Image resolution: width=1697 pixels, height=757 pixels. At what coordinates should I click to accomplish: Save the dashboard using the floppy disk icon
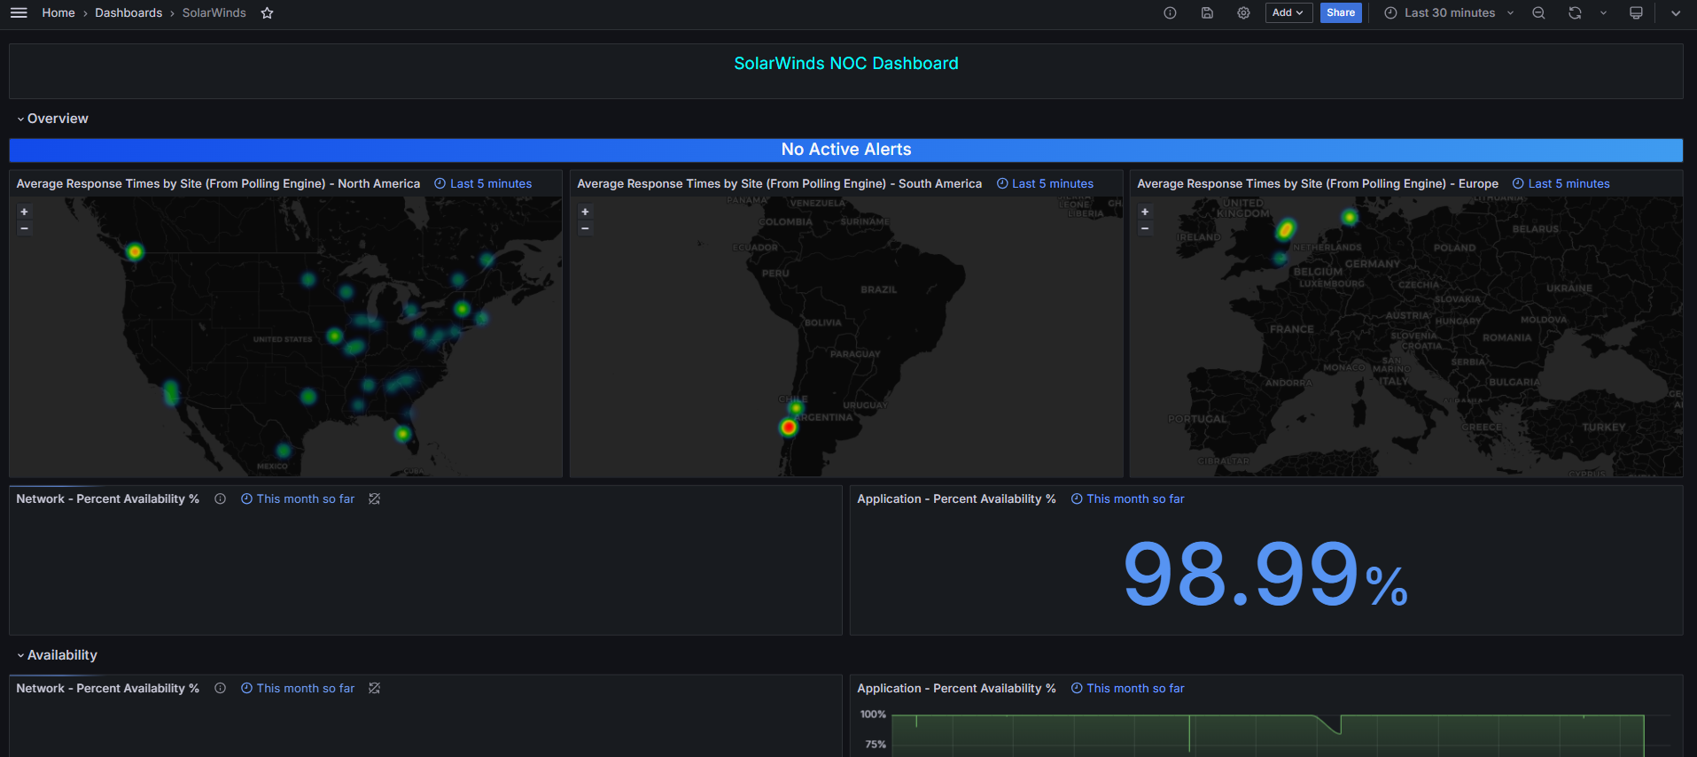pos(1207,13)
